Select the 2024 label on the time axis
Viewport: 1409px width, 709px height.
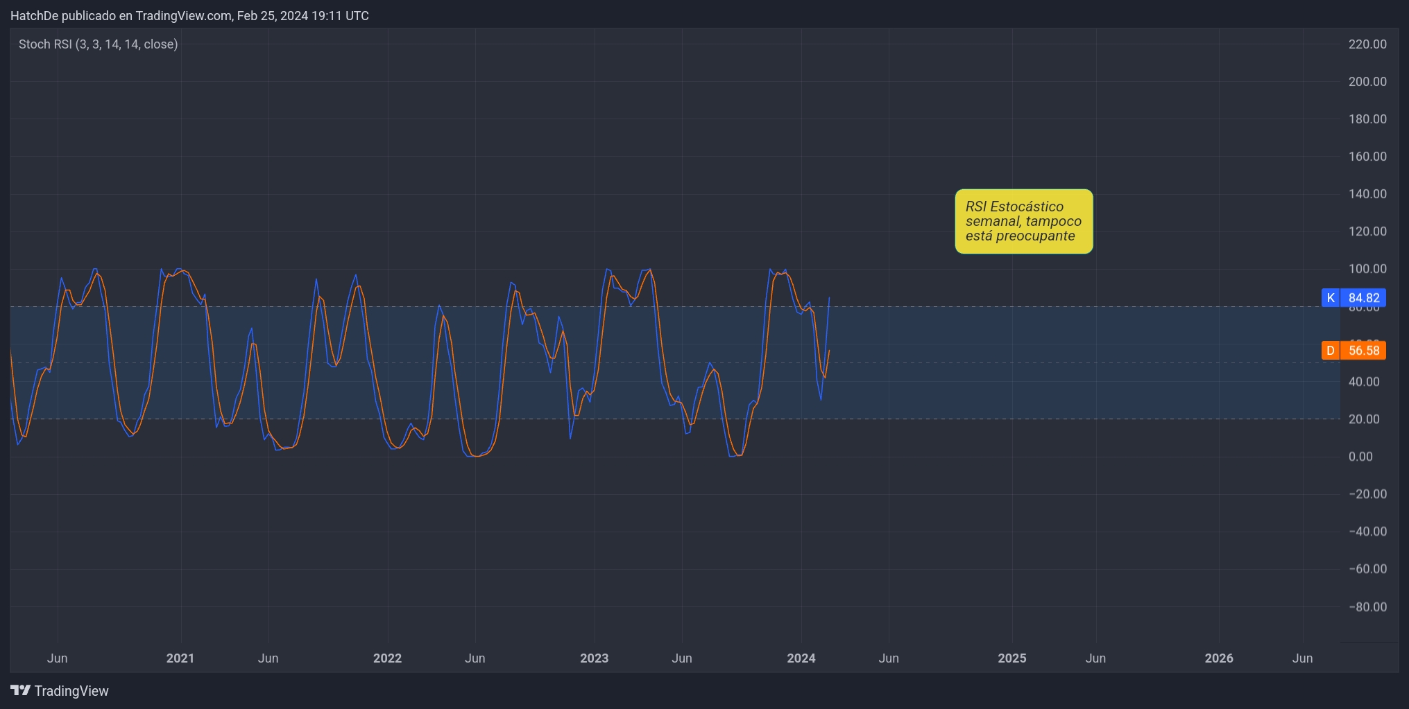pyautogui.click(x=801, y=658)
